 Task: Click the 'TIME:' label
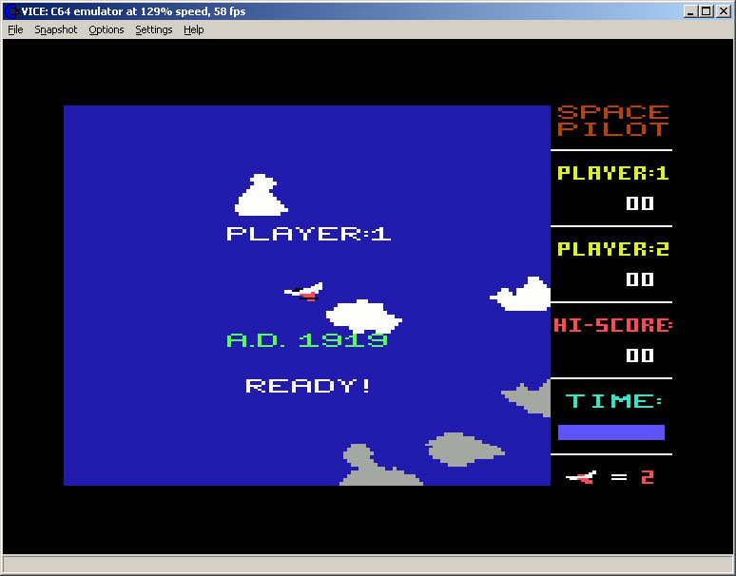614,401
